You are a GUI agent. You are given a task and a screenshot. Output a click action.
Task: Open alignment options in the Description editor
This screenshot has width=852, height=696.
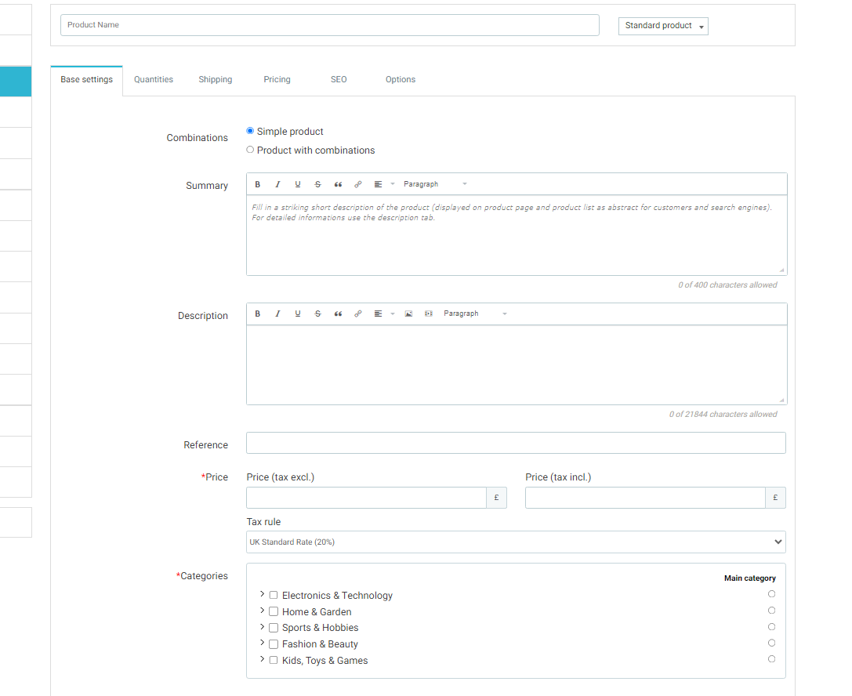(383, 314)
